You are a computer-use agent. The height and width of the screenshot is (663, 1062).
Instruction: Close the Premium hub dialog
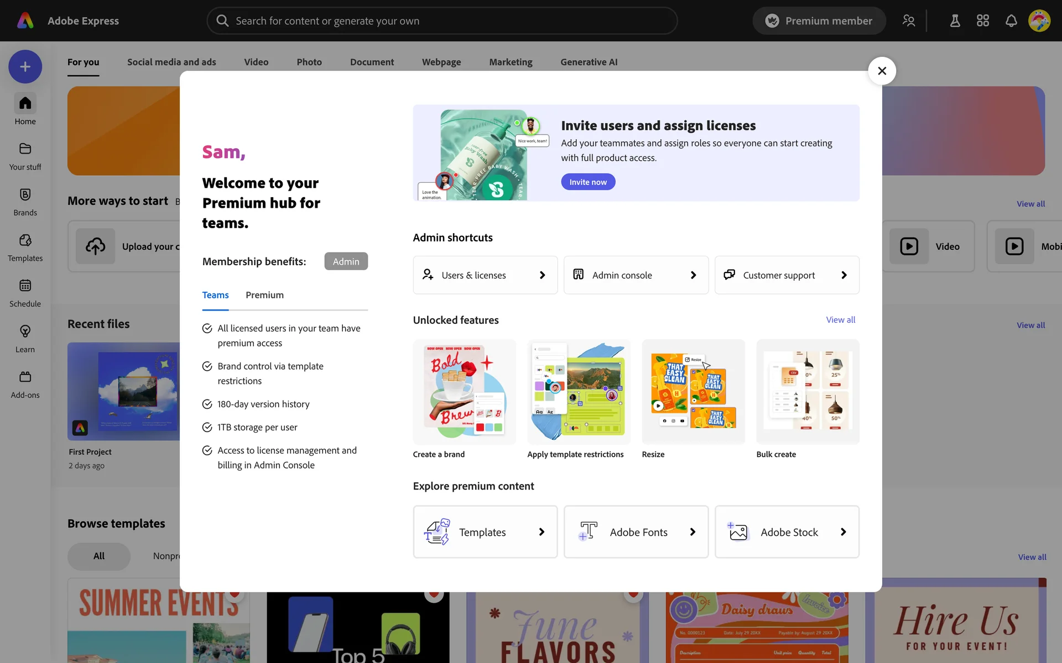(x=882, y=71)
